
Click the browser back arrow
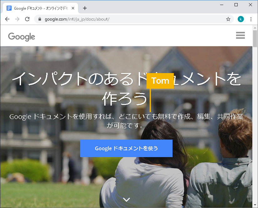(x=7, y=19)
